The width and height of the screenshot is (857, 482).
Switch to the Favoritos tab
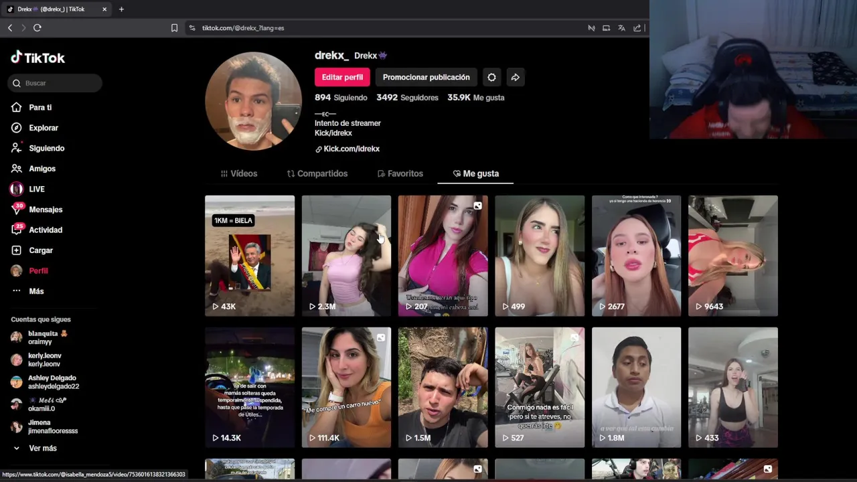pos(400,173)
